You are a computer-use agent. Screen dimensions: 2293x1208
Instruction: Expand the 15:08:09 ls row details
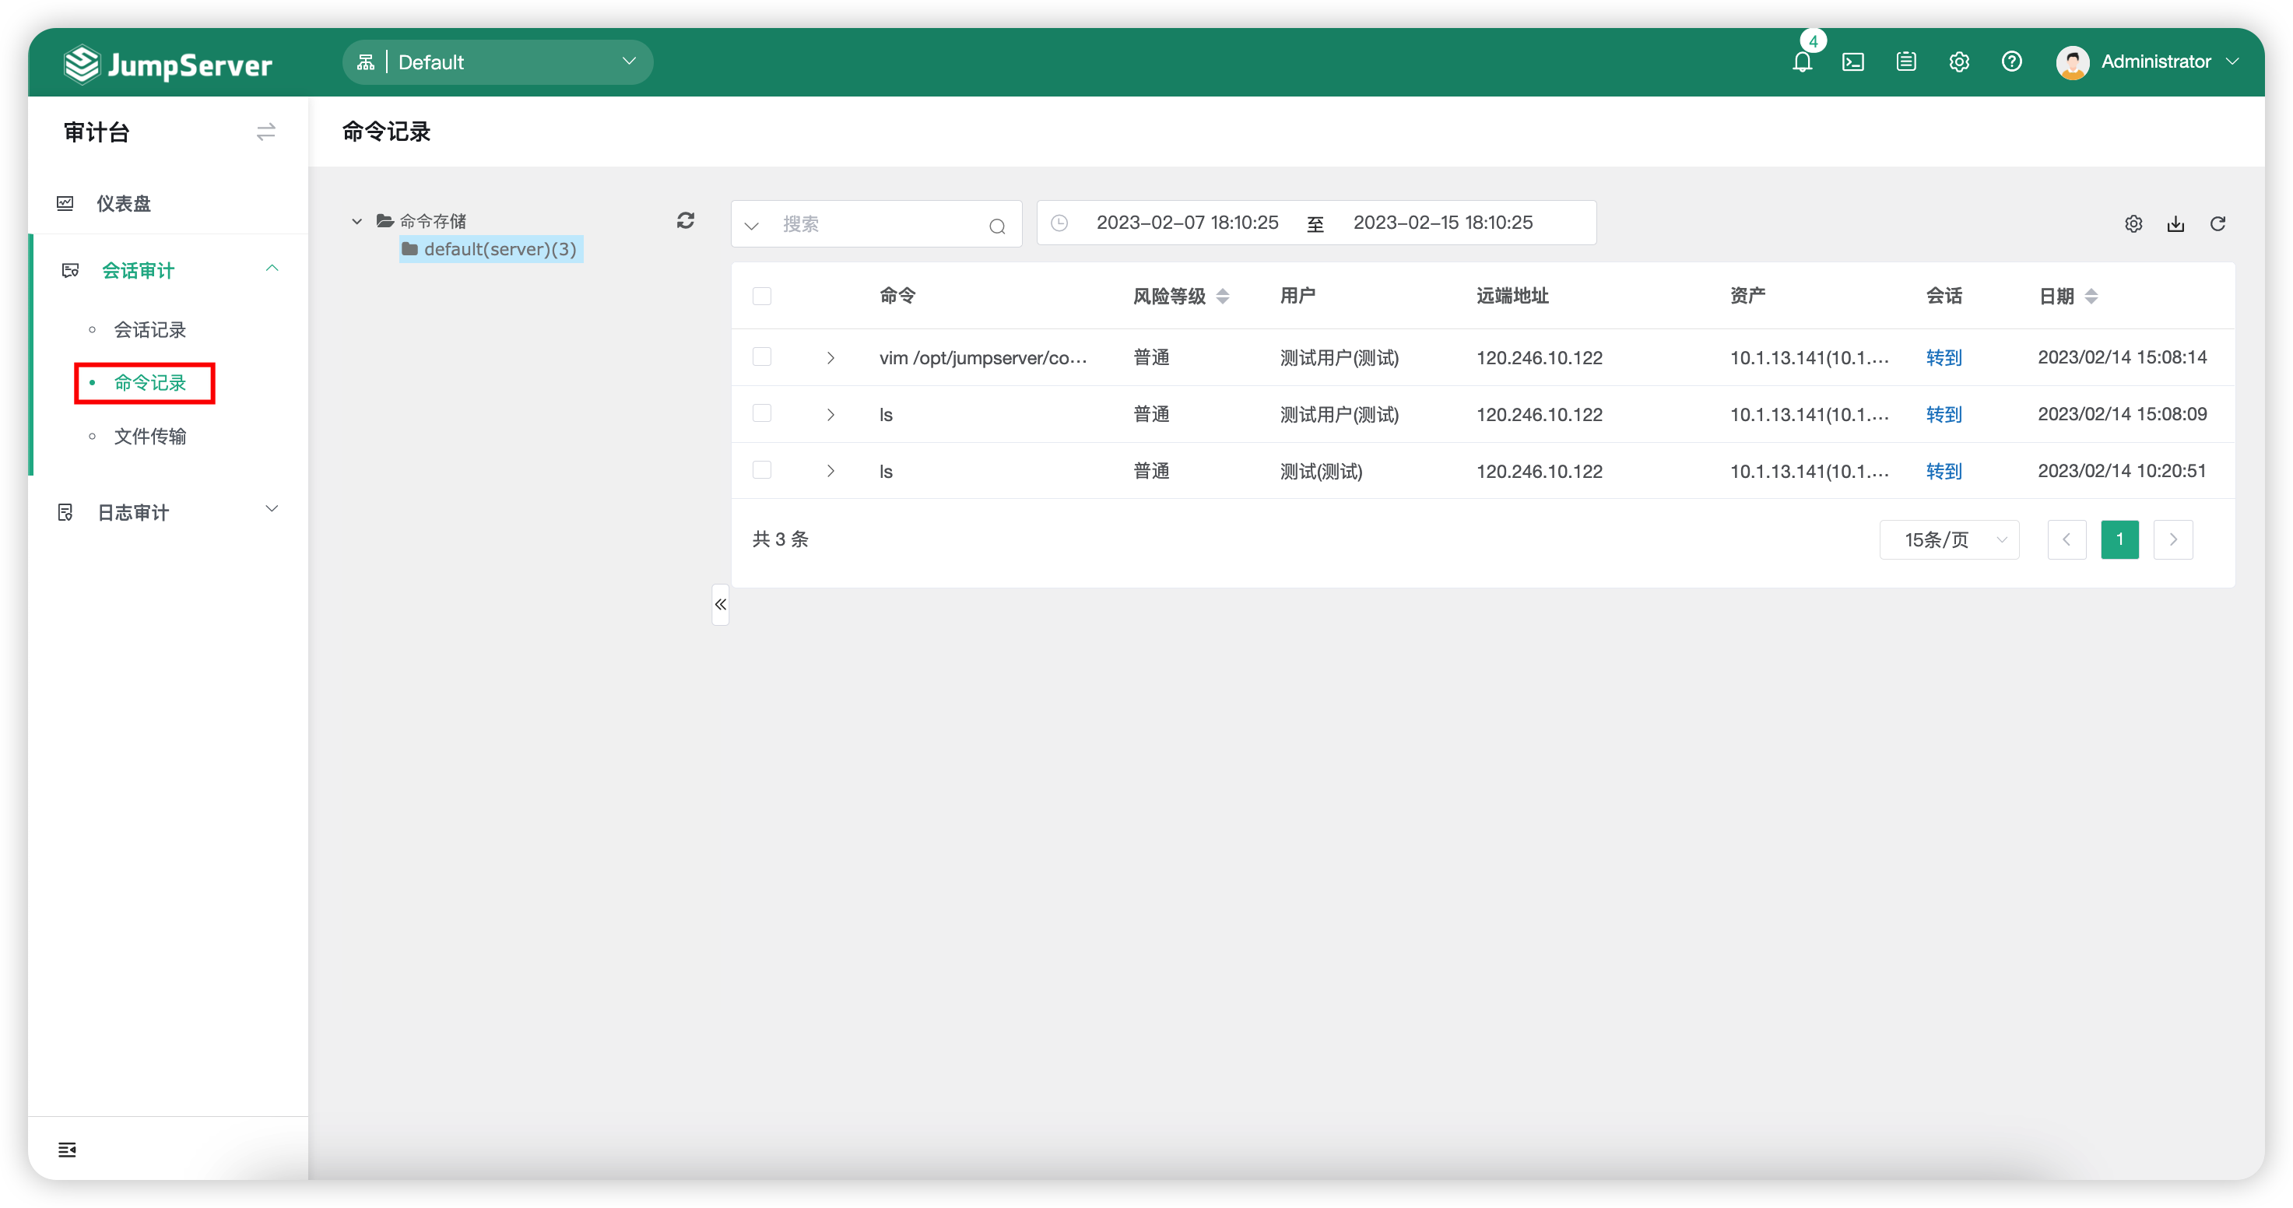click(x=830, y=415)
